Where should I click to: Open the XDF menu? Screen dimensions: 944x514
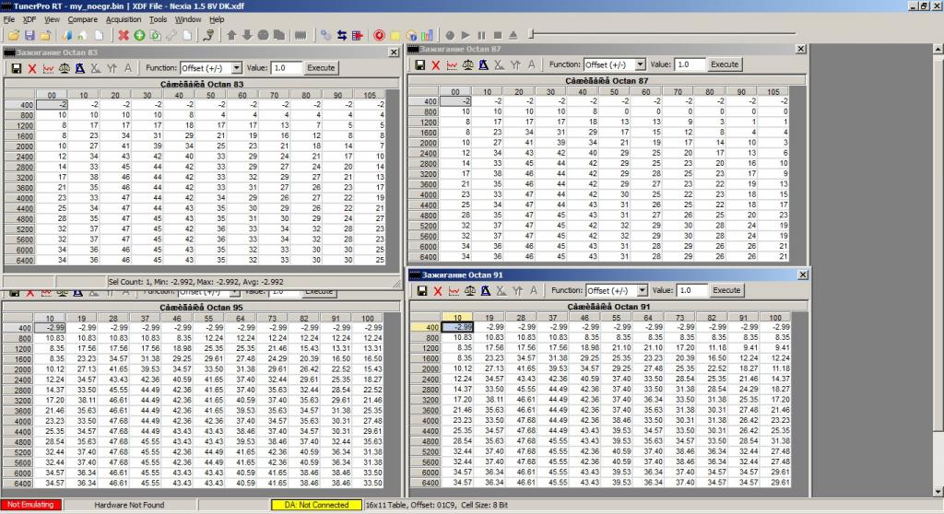point(29,18)
